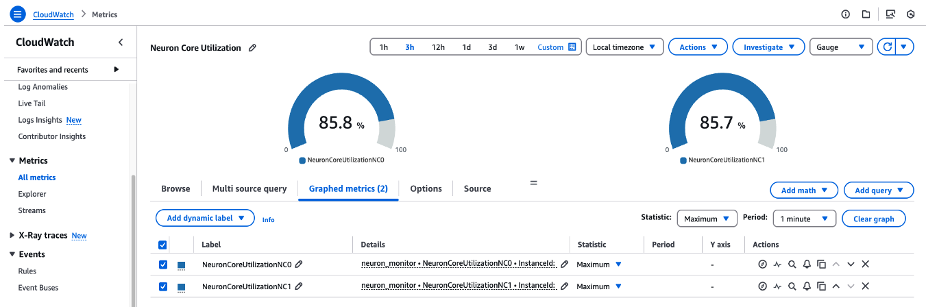Click the Clear graph button

pyautogui.click(x=873, y=219)
